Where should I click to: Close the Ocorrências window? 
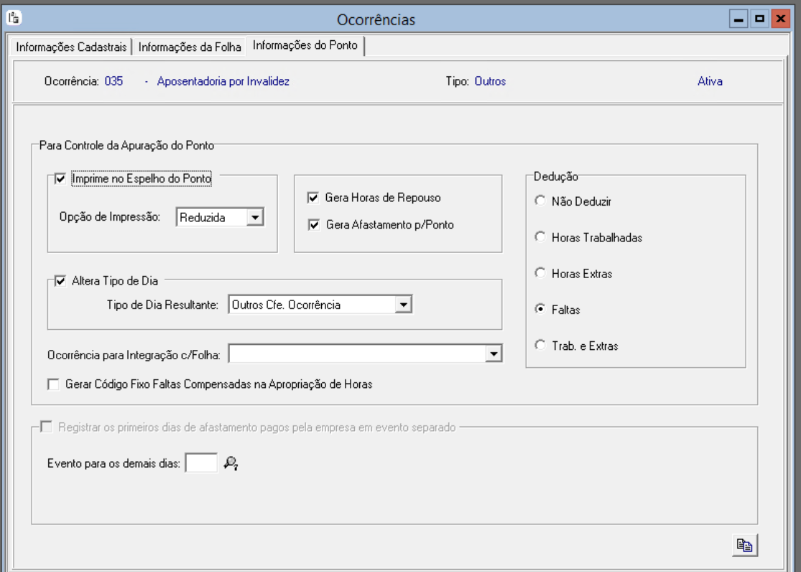coord(781,19)
